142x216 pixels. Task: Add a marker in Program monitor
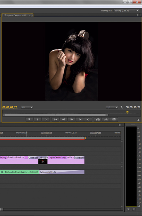29,119
